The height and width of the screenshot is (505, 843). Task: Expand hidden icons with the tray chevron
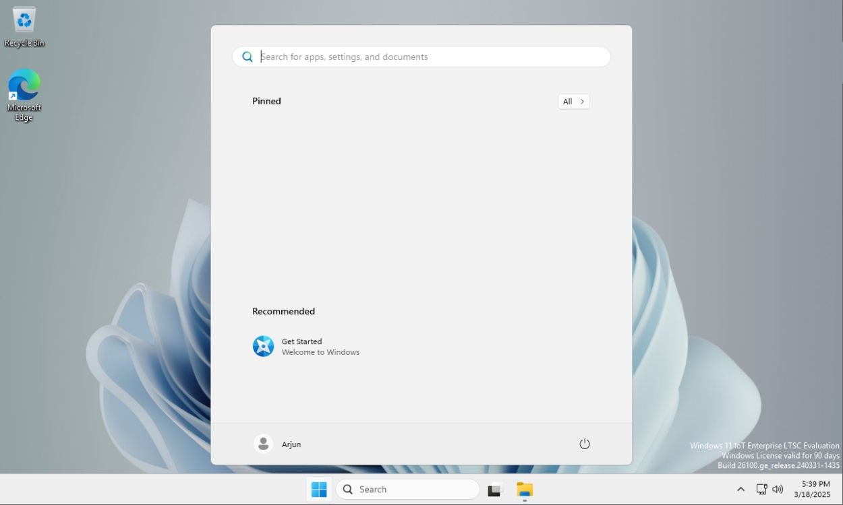pyautogui.click(x=740, y=489)
